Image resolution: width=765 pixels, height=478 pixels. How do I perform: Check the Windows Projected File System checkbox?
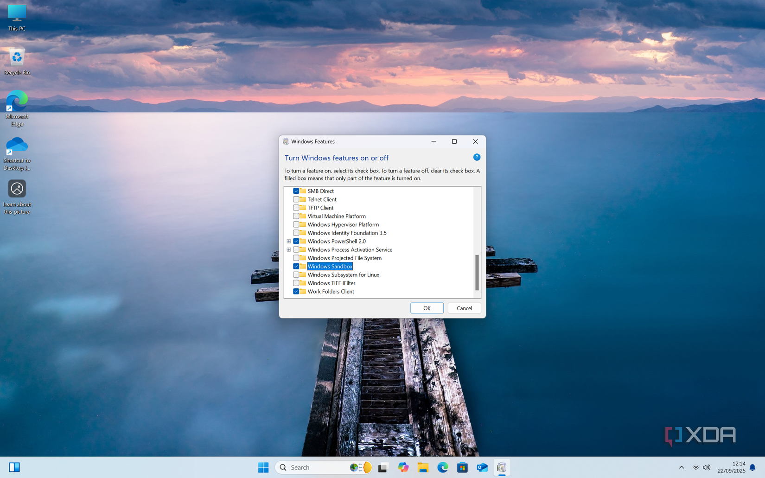click(x=296, y=258)
